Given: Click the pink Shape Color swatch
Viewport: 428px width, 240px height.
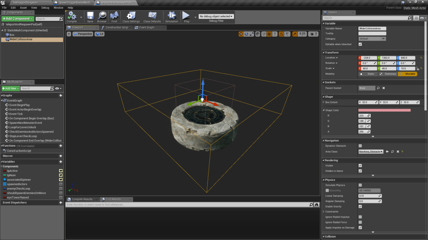Looking at the screenshot, I should coord(384,110).
